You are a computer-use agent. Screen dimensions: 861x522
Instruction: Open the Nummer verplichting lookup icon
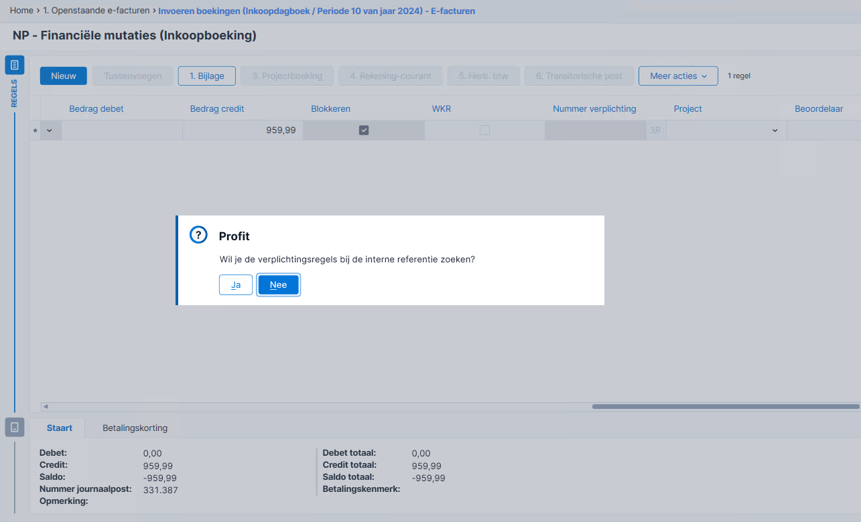655,130
